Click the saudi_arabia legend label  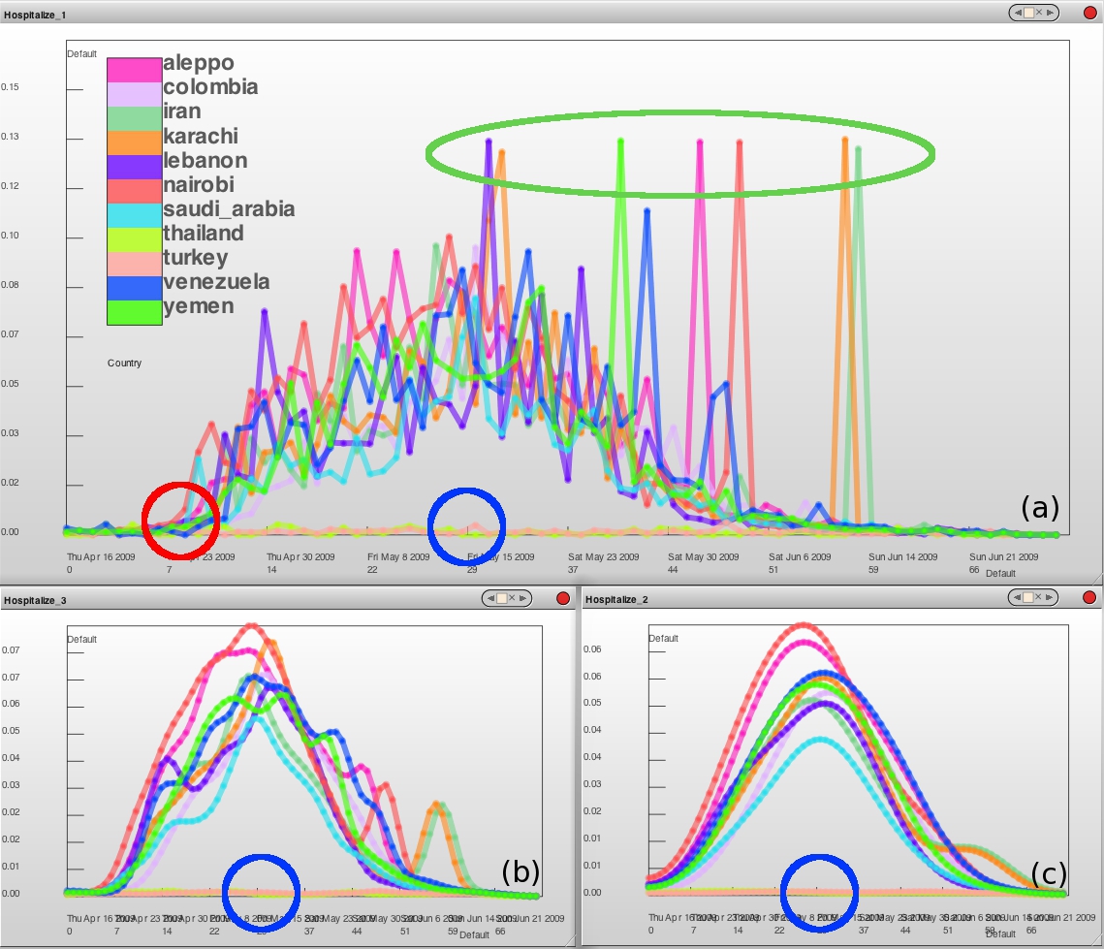click(x=229, y=209)
